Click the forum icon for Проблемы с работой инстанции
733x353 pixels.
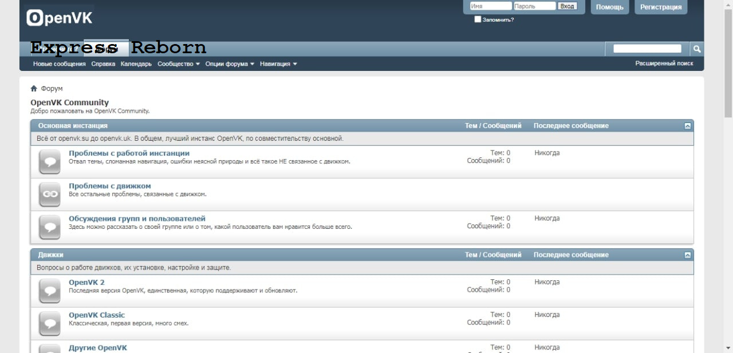click(50, 162)
